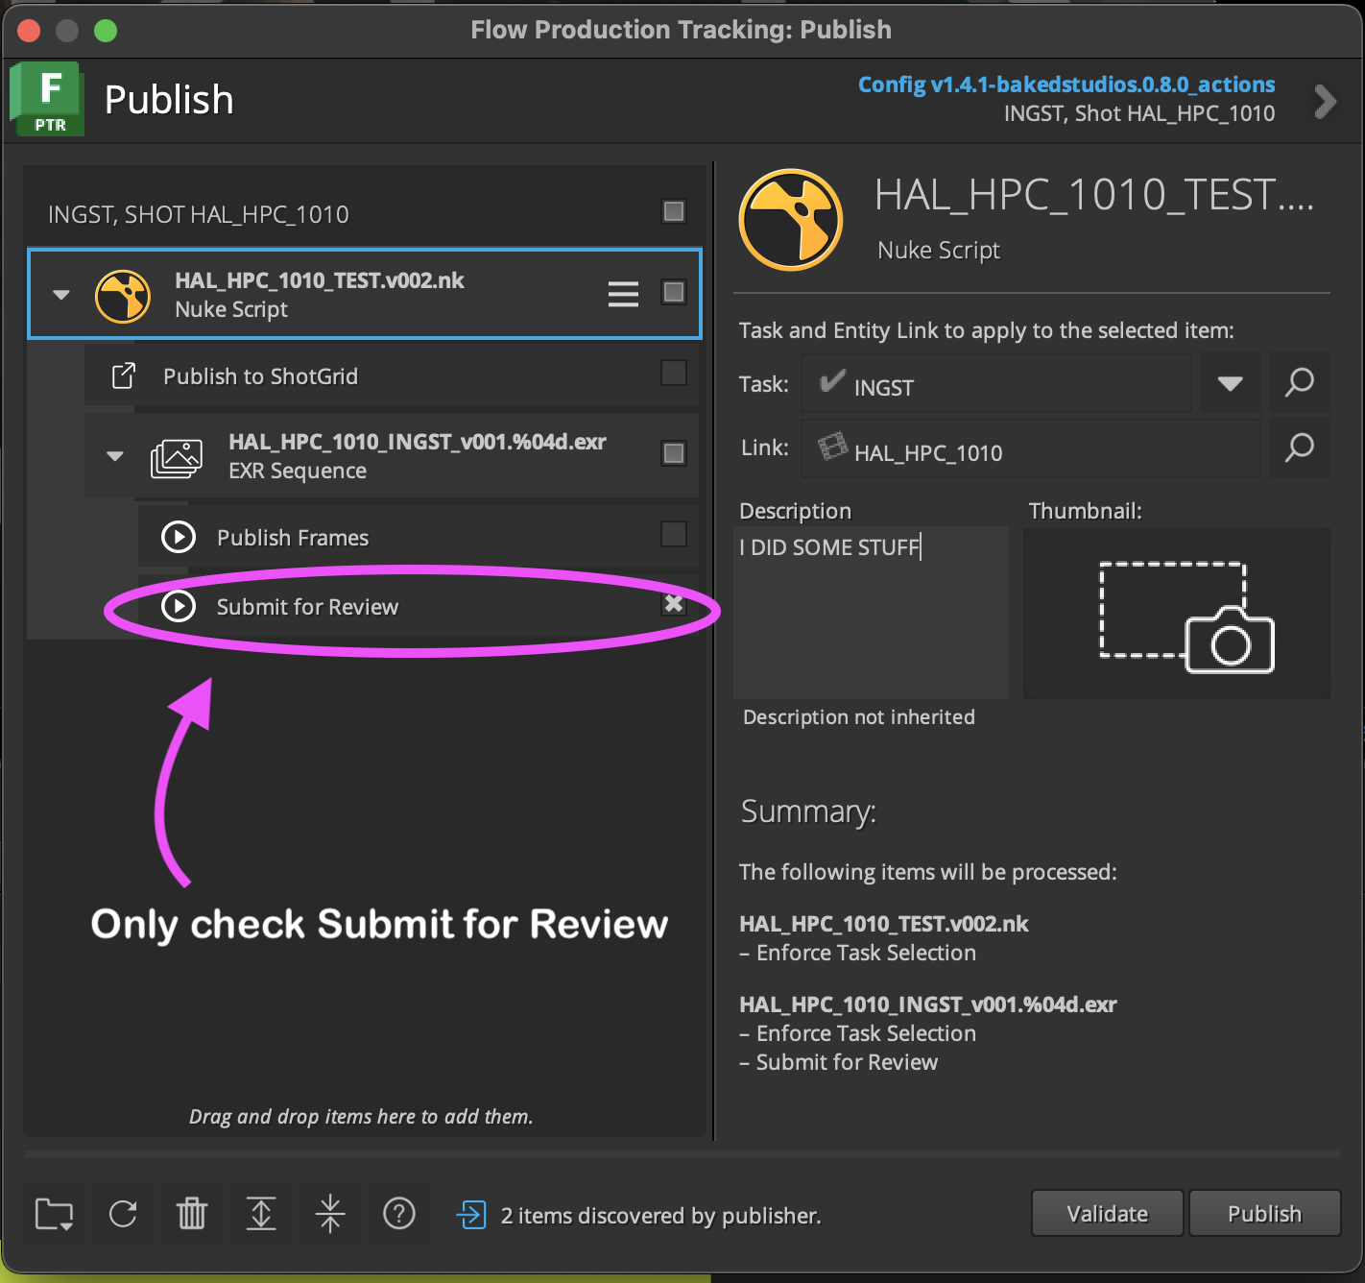The width and height of the screenshot is (1365, 1283).
Task: Click the refresh items icon
Action: click(x=122, y=1213)
